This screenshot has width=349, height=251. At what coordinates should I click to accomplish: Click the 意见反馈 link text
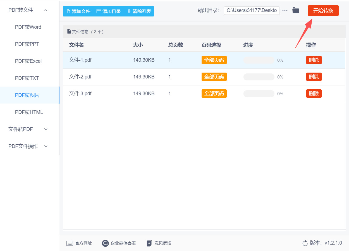coord(163,243)
